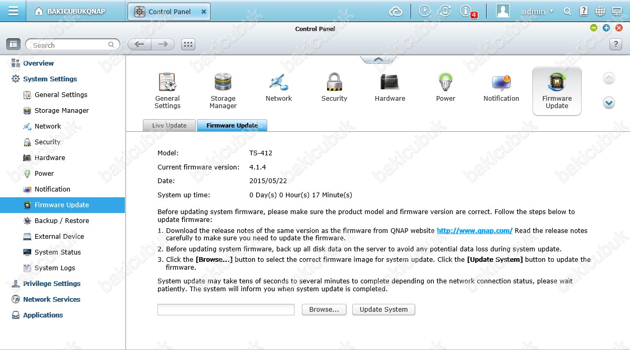Click the Notification speech bubble icon
Image resolution: width=630 pixels, height=350 pixels.
click(x=501, y=82)
